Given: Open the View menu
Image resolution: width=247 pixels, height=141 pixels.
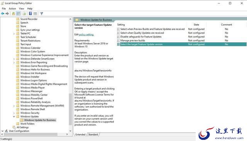Looking at the screenshot, I should (x=22, y=8).
